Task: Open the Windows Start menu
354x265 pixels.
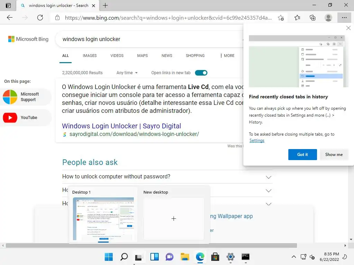Action: tap(109, 257)
